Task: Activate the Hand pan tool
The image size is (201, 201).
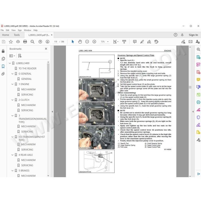Action: click(x=80, y=42)
